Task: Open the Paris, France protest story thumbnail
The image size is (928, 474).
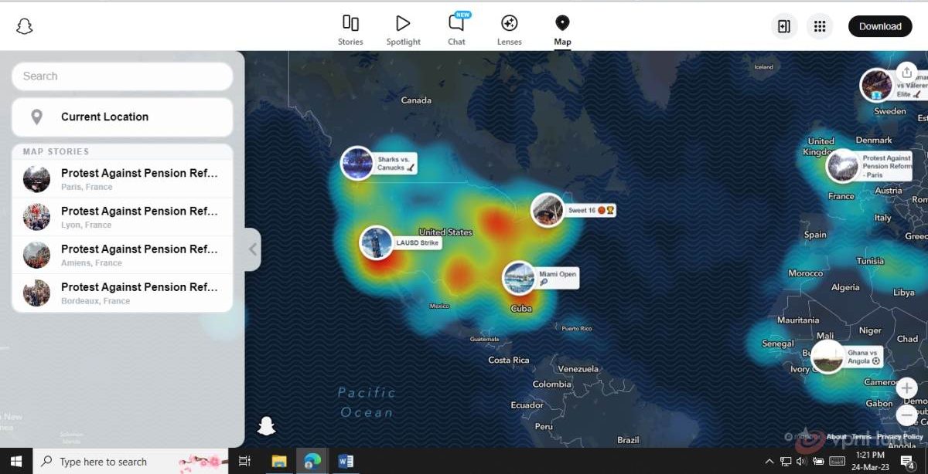Action: (36, 179)
